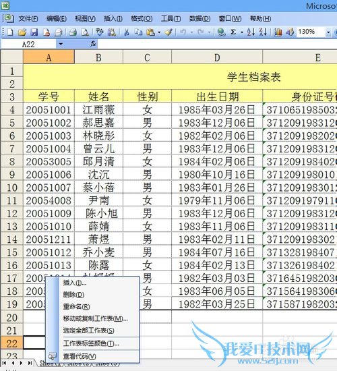Open the 插入(I) menu
The height and width of the screenshot is (371, 337).
click(x=113, y=19)
